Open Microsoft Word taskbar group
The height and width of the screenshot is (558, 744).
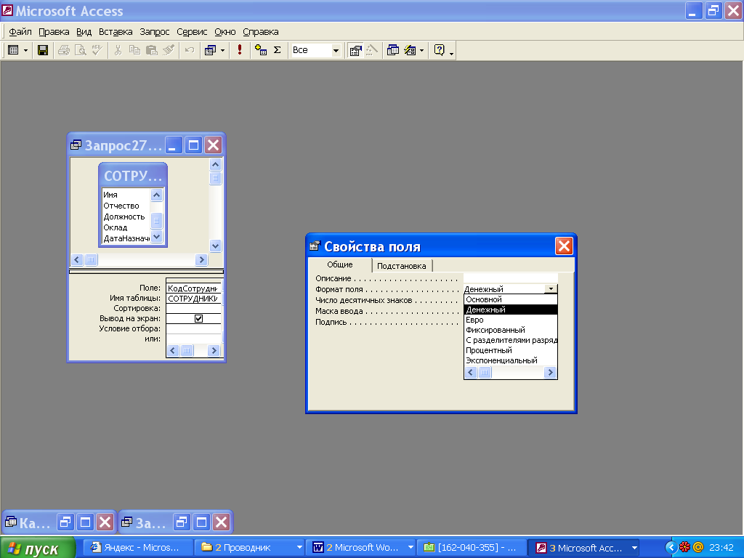tap(360, 548)
